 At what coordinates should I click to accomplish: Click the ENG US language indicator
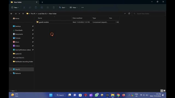click(x=136, y=95)
